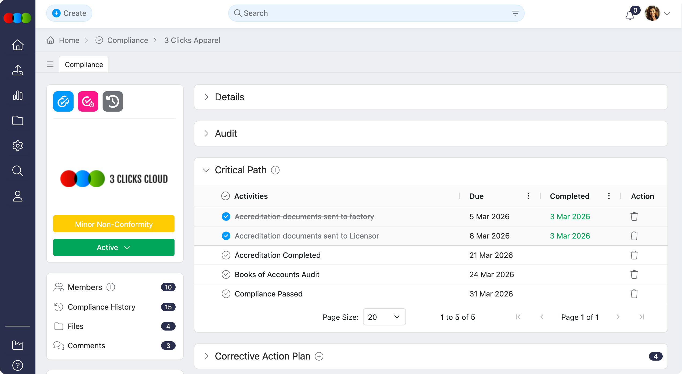Open the Home icon in the sidebar
Image resolution: width=682 pixels, height=374 pixels.
click(17, 45)
